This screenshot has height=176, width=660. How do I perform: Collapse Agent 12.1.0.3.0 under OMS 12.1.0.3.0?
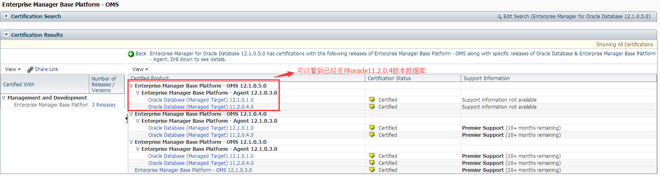[138, 149]
